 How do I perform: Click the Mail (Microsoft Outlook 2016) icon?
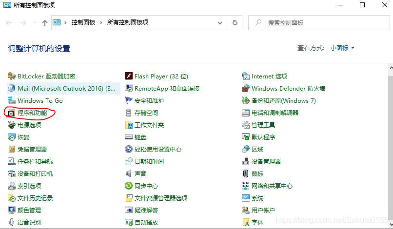12,88
